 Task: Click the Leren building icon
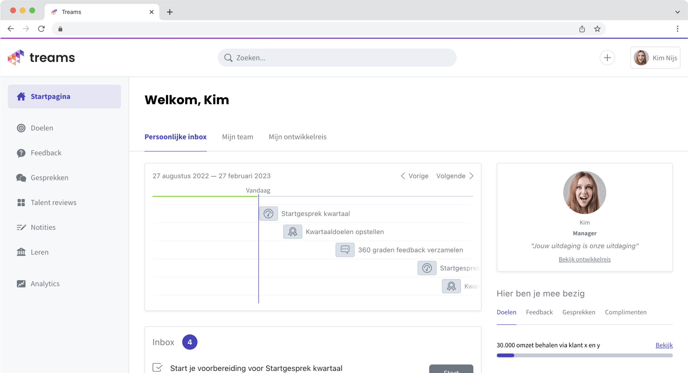(x=21, y=252)
